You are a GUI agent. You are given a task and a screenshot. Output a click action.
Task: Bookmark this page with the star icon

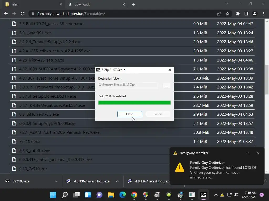click(227, 14)
